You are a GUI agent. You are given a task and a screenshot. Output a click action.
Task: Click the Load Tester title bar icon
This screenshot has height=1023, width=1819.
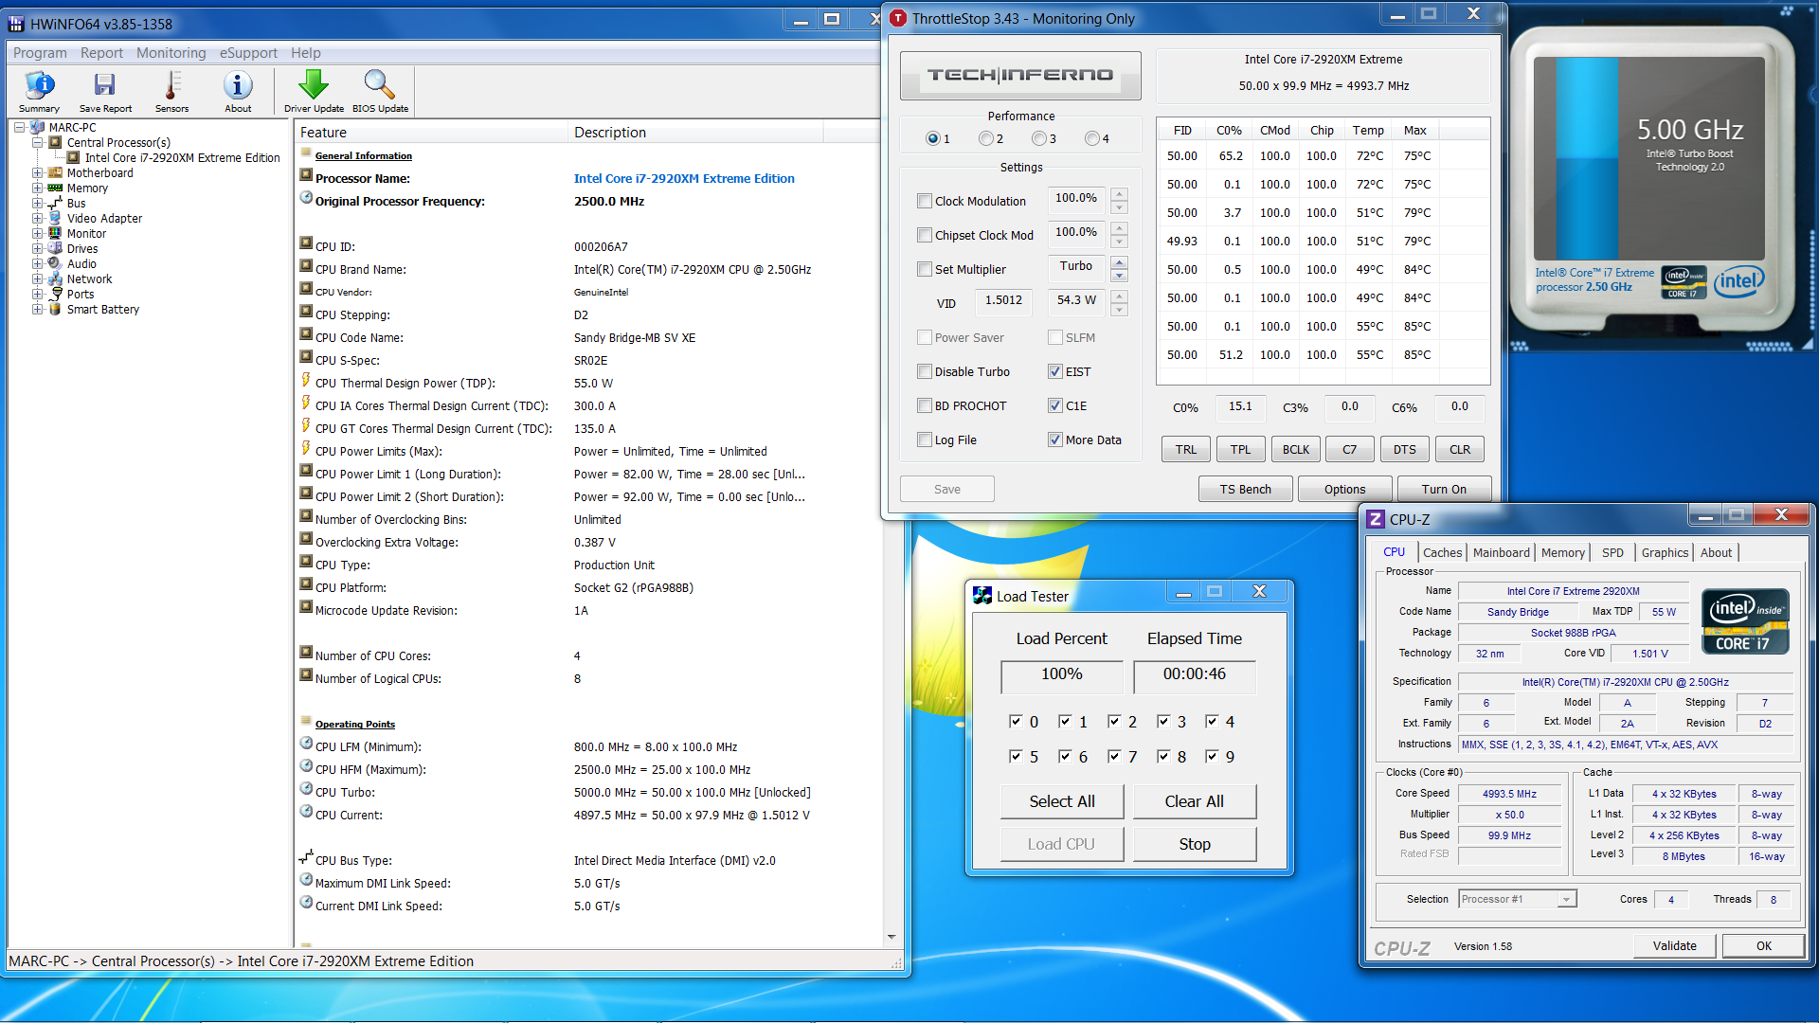(982, 595)
